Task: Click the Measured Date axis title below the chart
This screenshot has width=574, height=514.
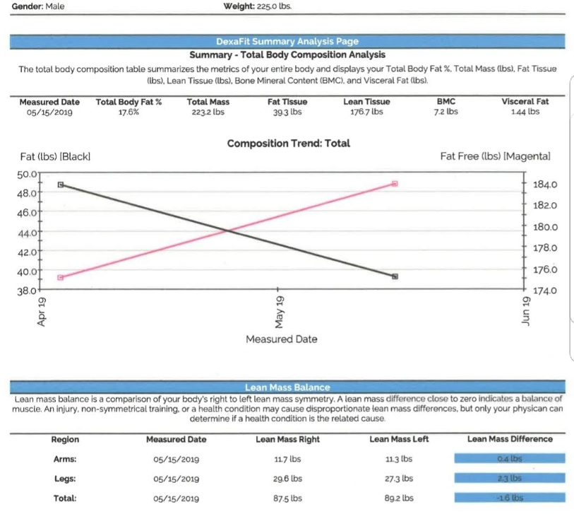Action: 281,339
